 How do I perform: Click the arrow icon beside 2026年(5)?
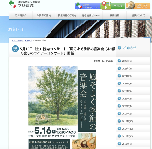(x=119, y=61)
